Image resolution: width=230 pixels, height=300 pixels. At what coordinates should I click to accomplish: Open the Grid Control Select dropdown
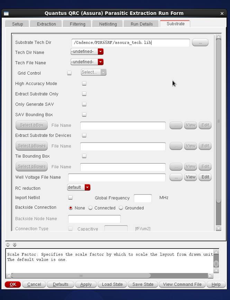point(94,72)
